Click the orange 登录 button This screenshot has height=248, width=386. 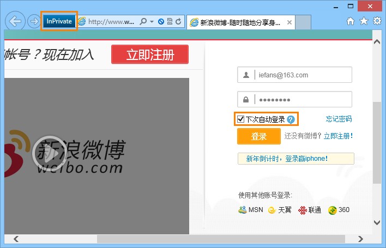point(259,136)
